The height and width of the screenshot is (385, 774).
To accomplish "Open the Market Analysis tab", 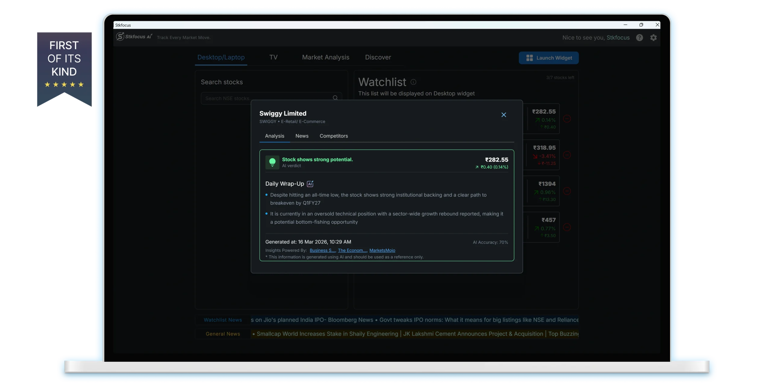I will [x=325, y=57].
